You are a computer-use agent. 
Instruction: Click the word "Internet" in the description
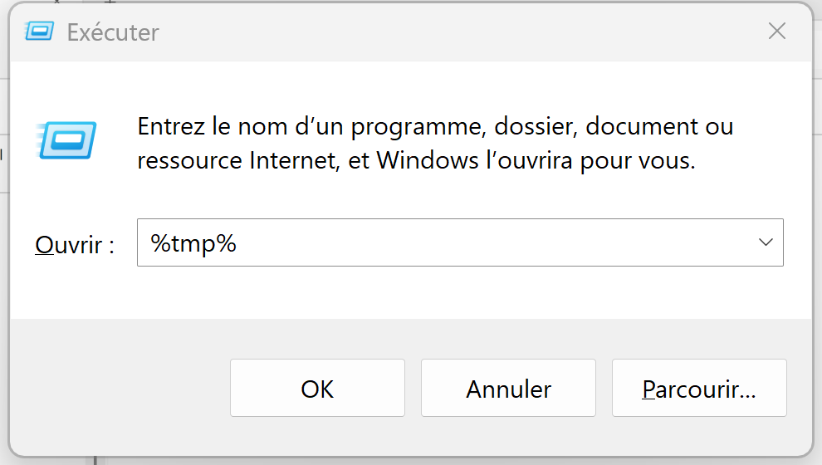(294, 160)
